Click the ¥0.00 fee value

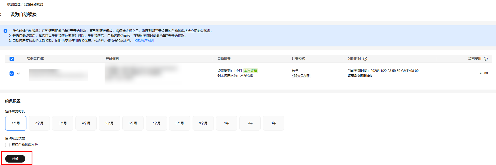point(483,73)
